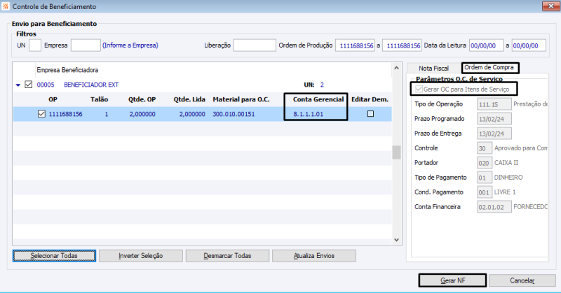Select the material cell 300.010.00151
The height and width of the screenshot is (293, 561).
234,114
